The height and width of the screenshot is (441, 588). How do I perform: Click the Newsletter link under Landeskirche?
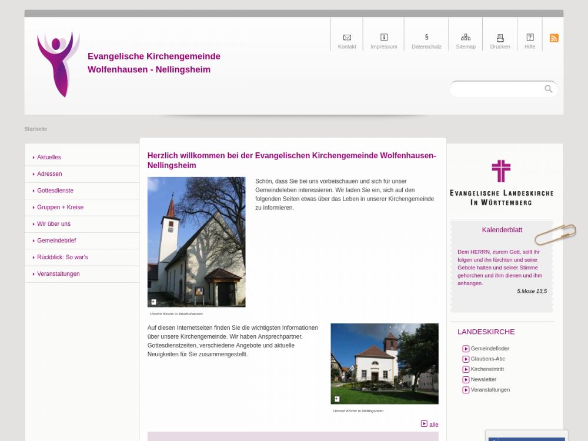[x=483, y=379]
